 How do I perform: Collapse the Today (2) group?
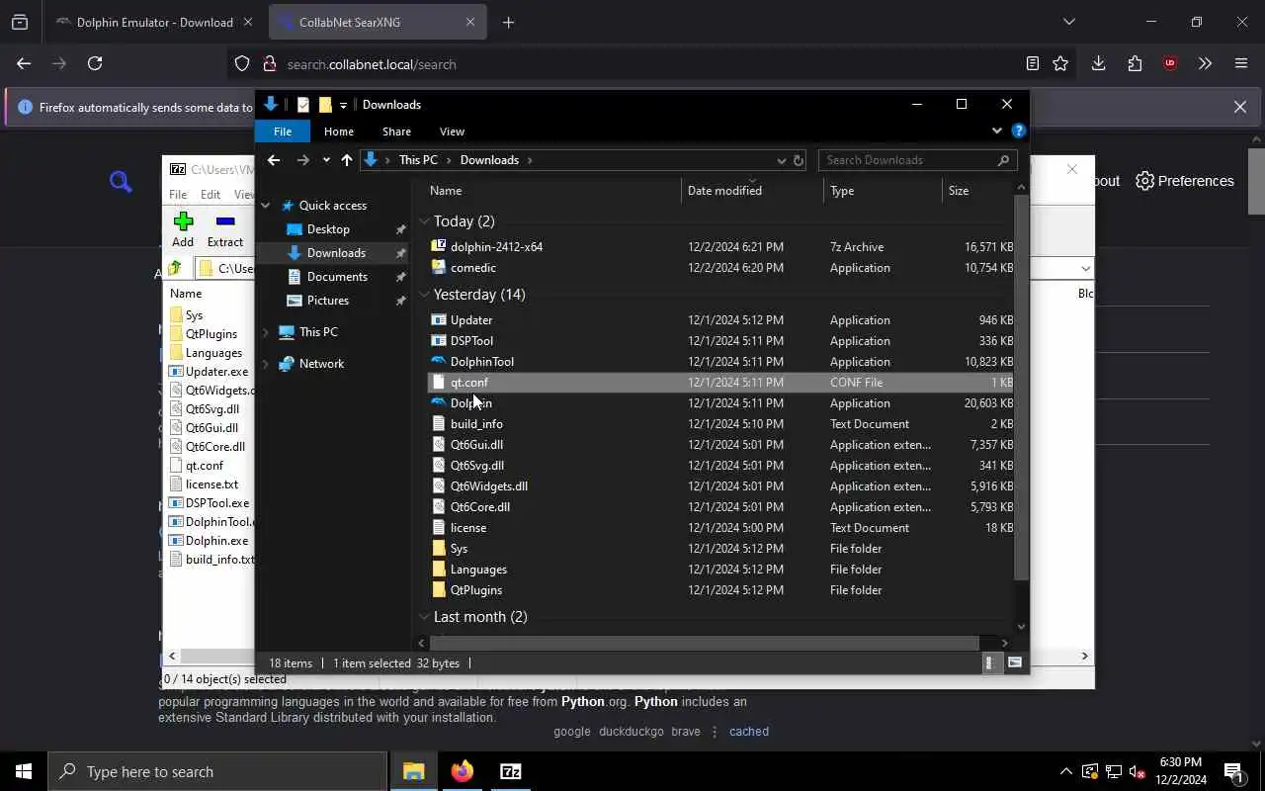(424, 221)
